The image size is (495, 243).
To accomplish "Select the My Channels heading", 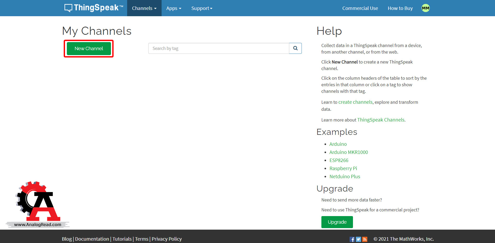I will pos(97,31).
